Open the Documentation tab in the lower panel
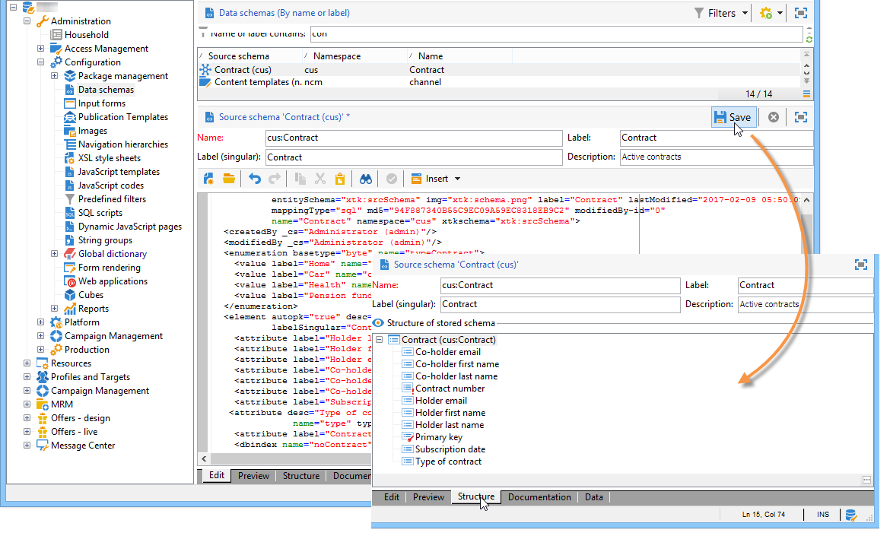 [539, 497]
